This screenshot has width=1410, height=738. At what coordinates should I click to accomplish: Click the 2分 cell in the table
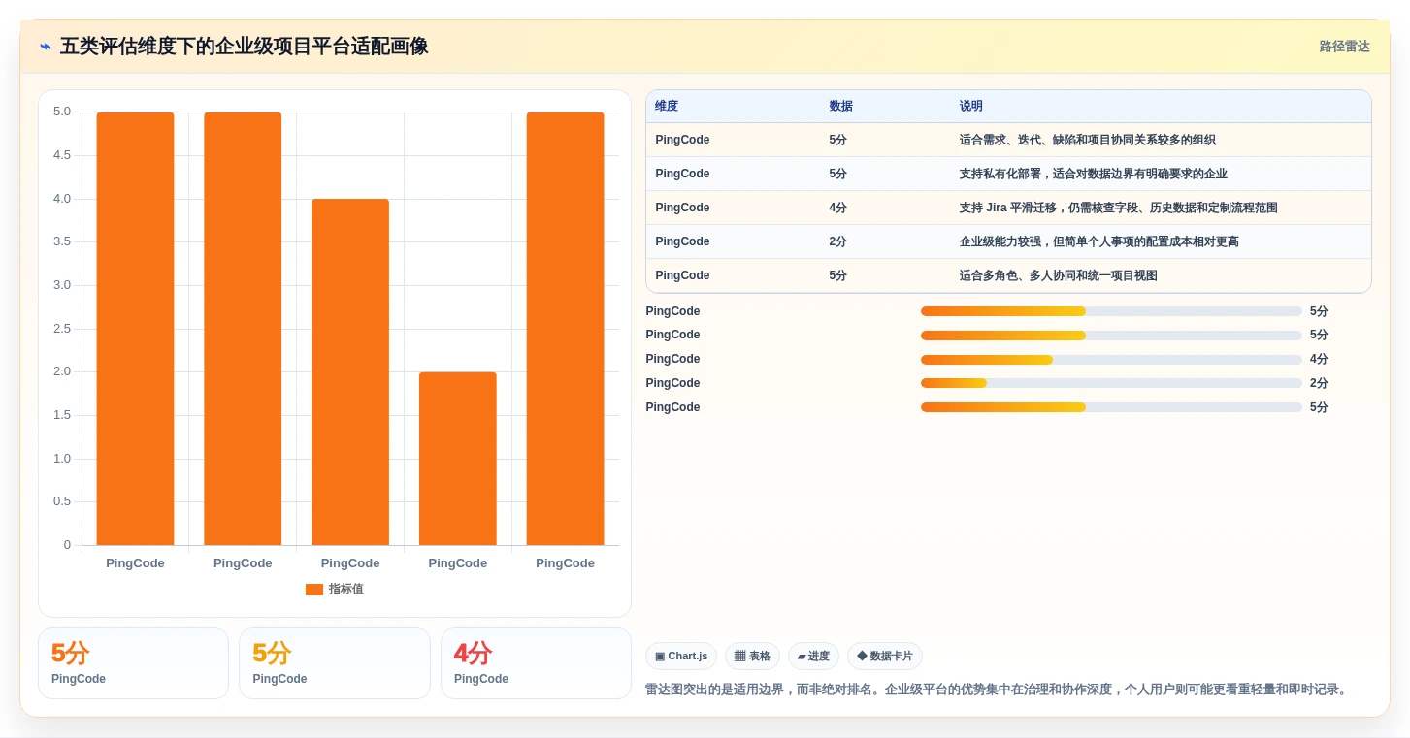tap(838, 241)
